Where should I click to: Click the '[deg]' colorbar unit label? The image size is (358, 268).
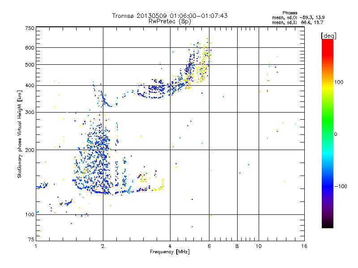coord(328,36)
